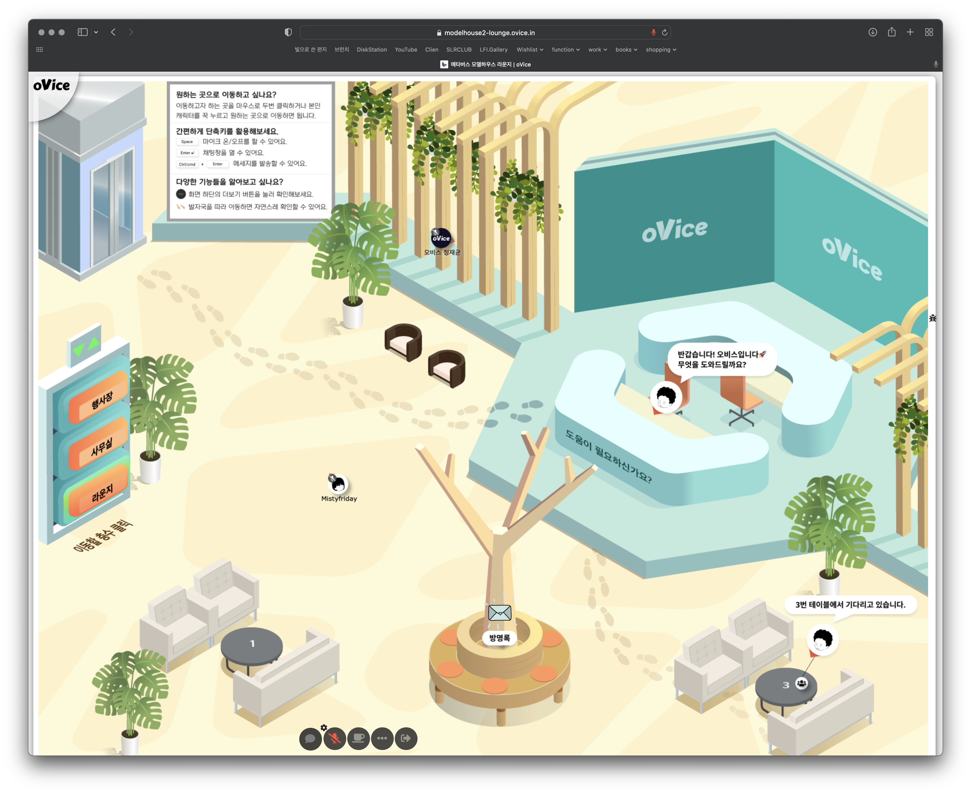Toggle microphone indicator in address bar

(653, 32)
